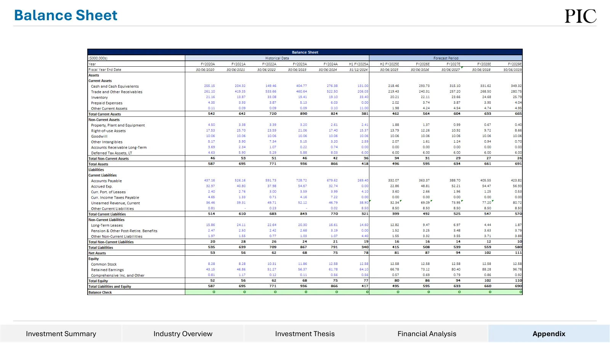Switch to the Investment Thesis tab

coord(305,333)
